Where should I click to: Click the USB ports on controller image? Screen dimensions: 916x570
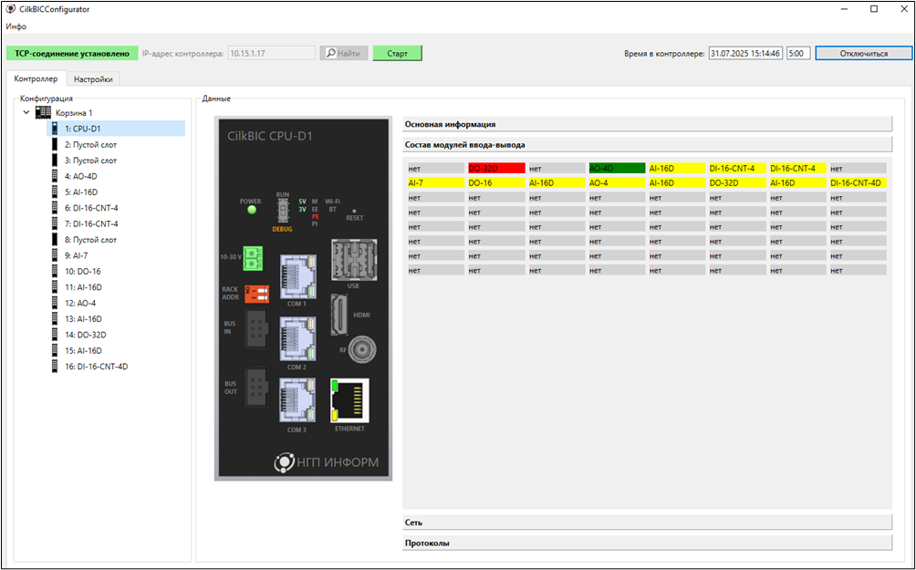pyautogui.click(x=353, y=261)
